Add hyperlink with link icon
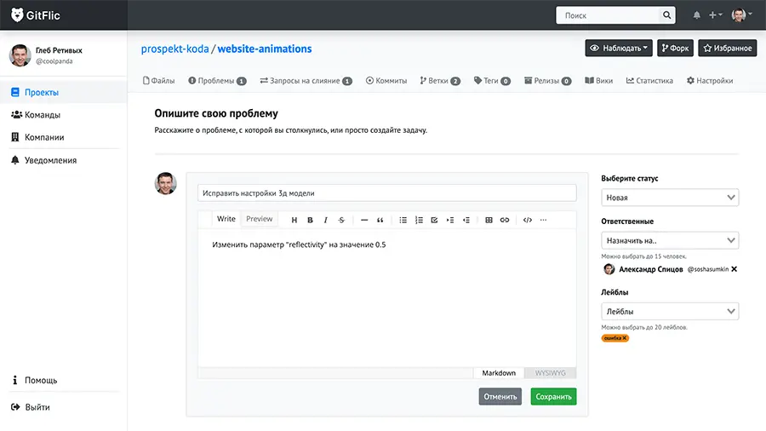This screenshot has height=431, width=766. pos(505,220)
